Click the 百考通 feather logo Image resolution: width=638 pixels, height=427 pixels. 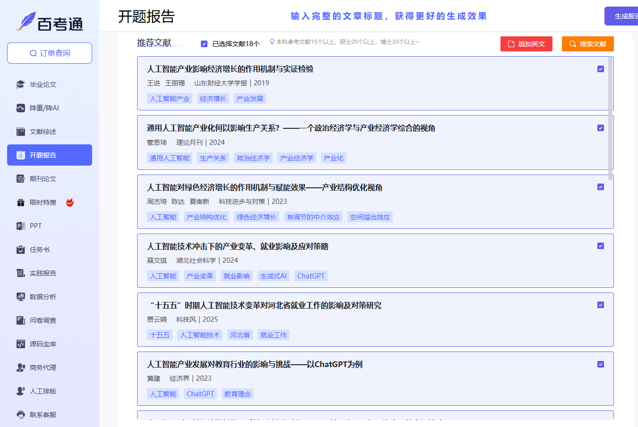(x=26, y=22)
